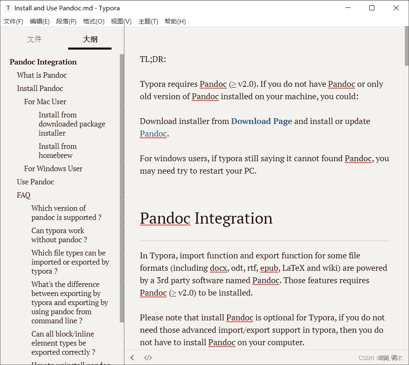Go to Install from homebrew heading

click(58, 151)
